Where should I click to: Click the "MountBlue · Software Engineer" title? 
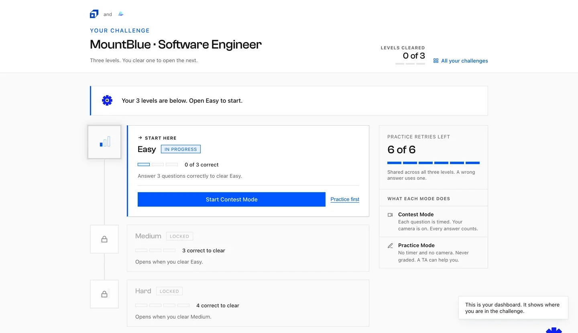pos(176,45)
